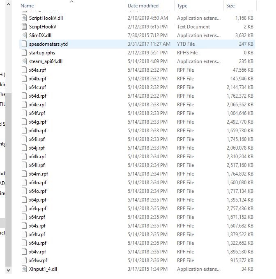The image size is (276, 279).
Task: Click the Text Document type cell
Action: pos(193,27)
